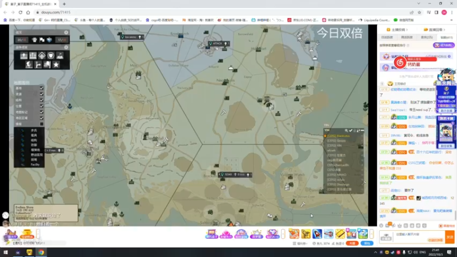Image resolution: width=457 pixels, height=257 pixels.
Task: Switch to the first ranking tab
Action: tap(387, 37)
